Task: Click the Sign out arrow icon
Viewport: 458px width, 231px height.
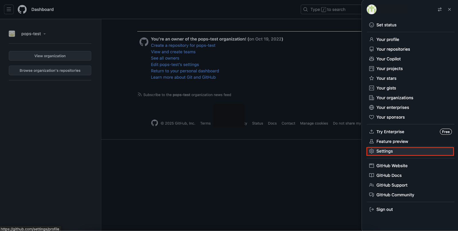Action: pos(372,209)
